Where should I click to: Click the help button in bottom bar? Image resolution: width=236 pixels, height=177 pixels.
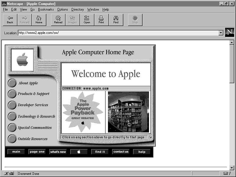(x=142, y=152)
